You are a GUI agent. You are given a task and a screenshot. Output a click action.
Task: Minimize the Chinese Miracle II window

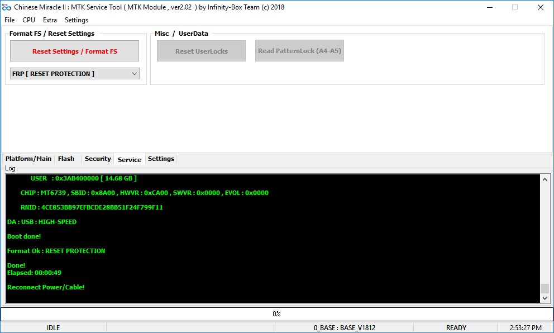pos(490,7)
